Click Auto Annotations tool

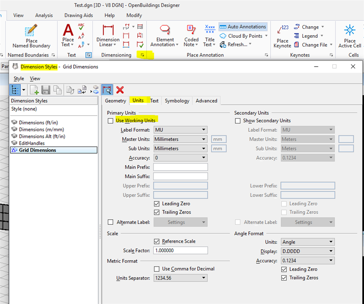[x=243, y=27]
